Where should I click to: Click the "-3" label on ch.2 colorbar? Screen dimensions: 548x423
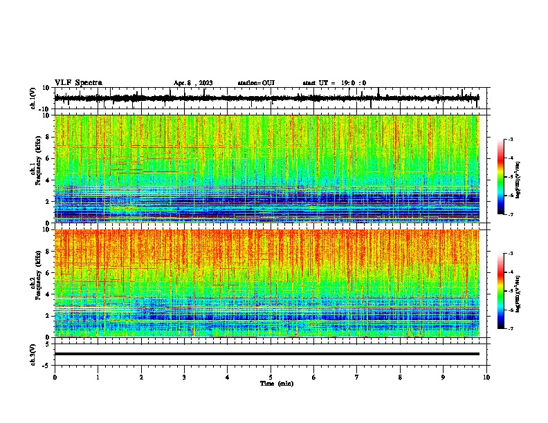point(511,254)
